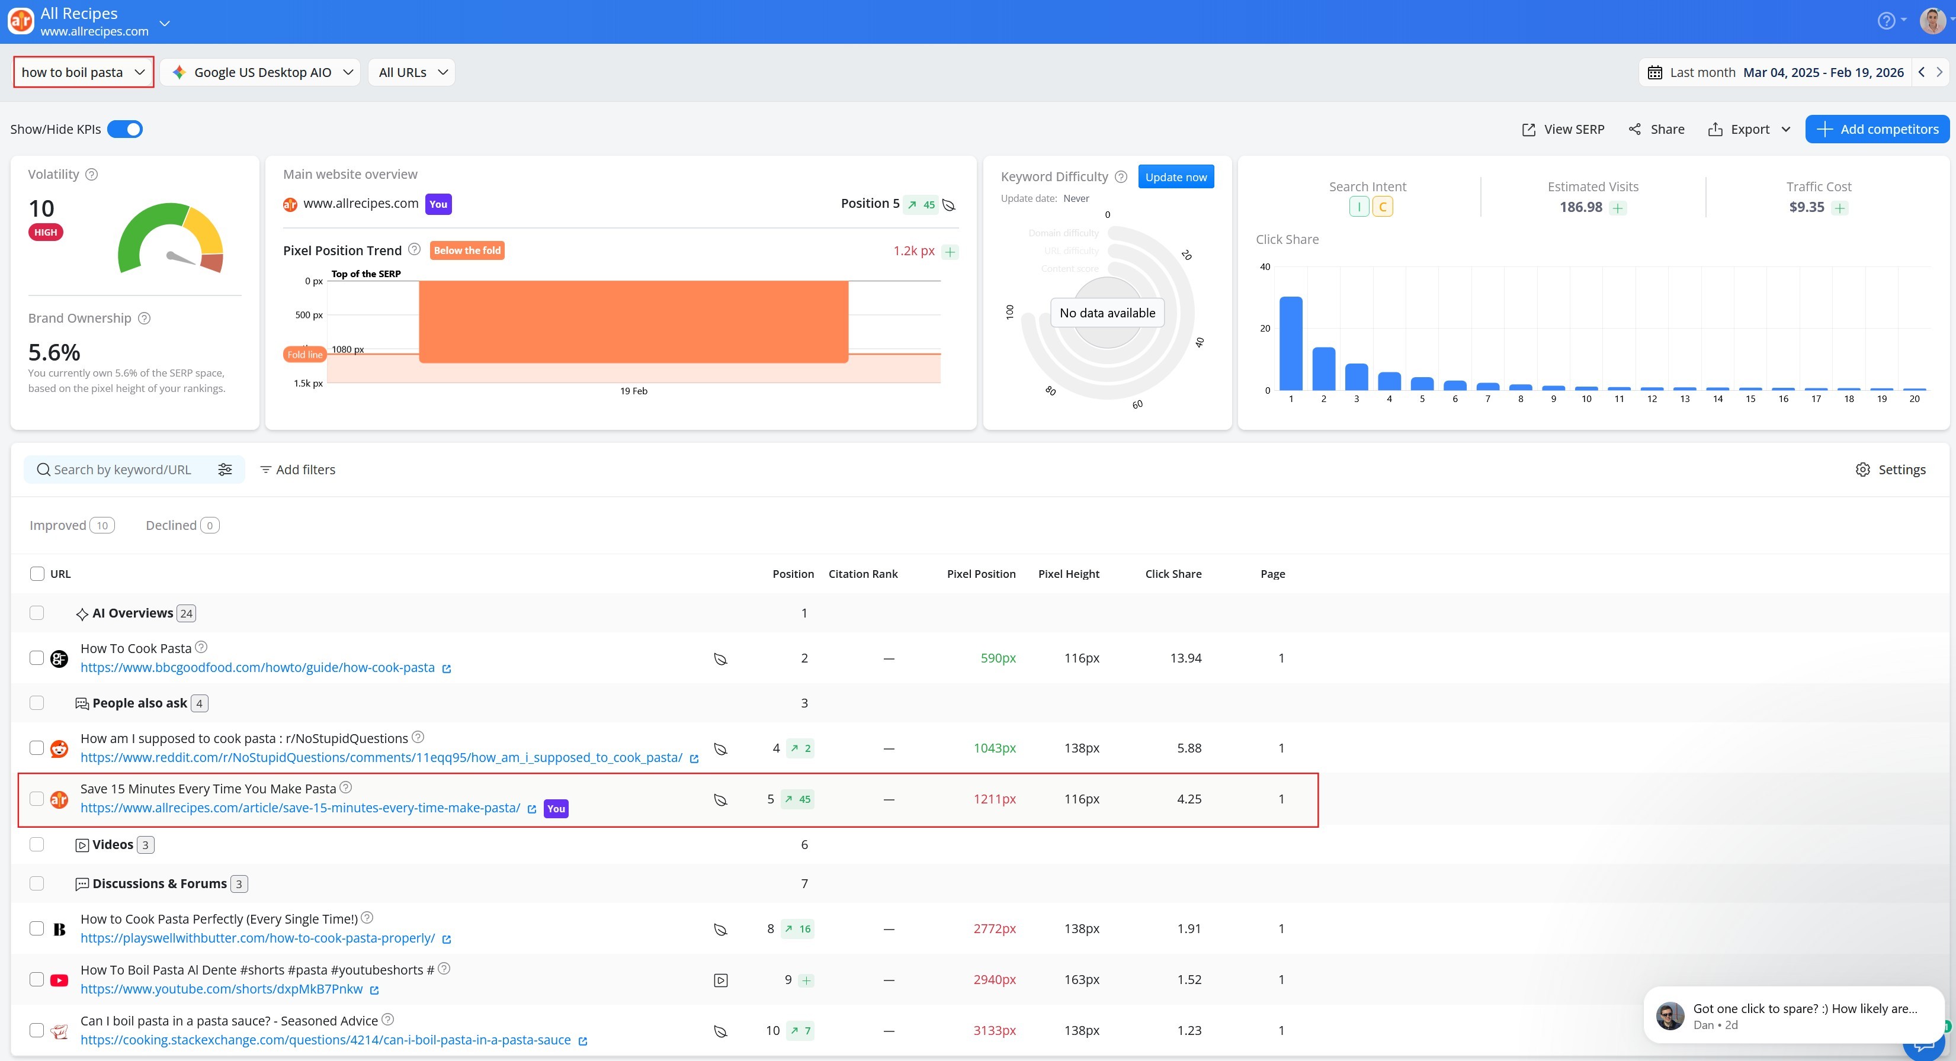Expand the Export dropdown menu

coord(1749,129)
